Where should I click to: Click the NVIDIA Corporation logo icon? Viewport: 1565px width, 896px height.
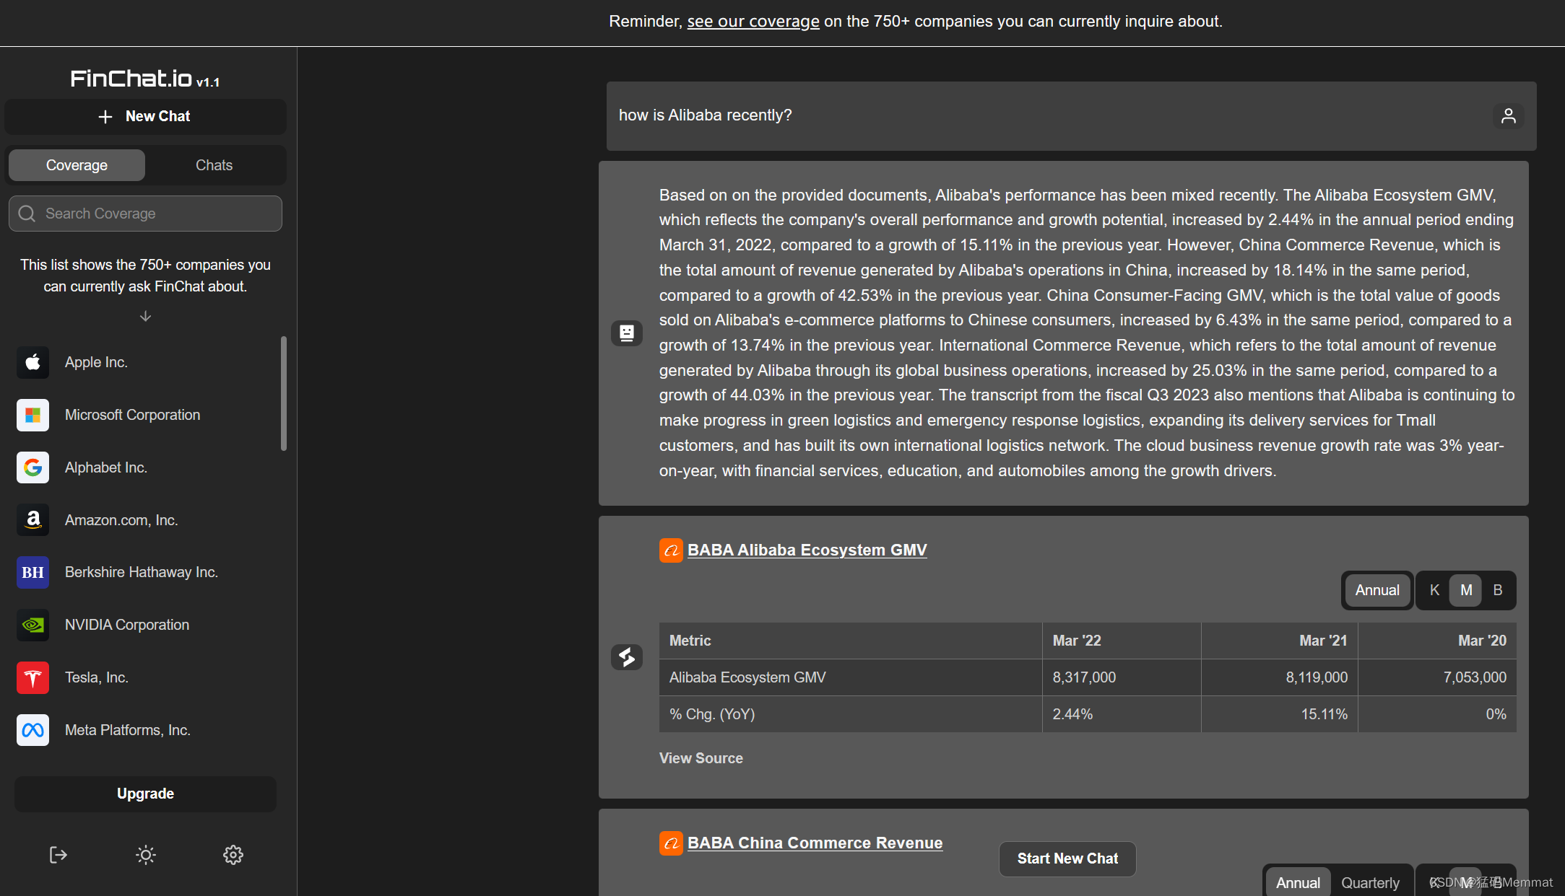(32, 625)
